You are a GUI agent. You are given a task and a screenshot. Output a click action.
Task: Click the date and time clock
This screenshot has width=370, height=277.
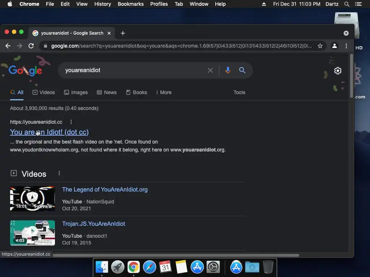[x=297, y=4]
